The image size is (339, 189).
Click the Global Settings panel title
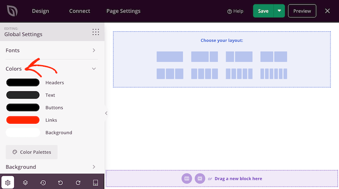coord(23,34)
